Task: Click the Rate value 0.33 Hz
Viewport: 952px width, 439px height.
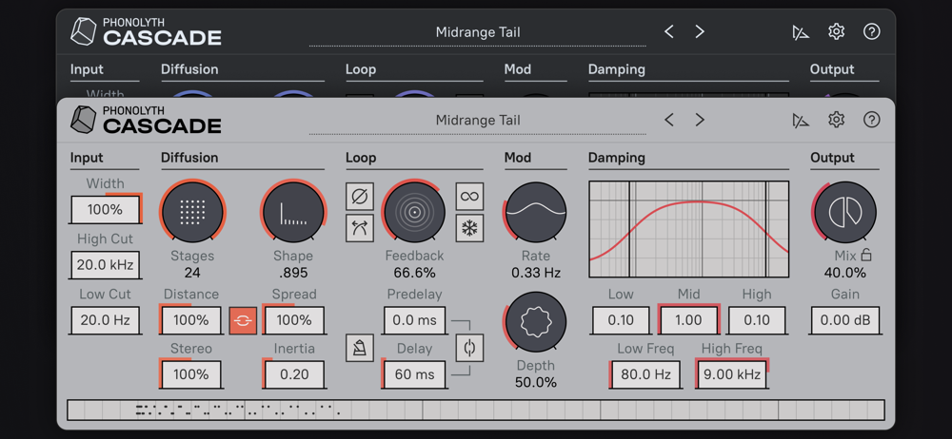Action: pyautogui.click(x=535, y=273)
